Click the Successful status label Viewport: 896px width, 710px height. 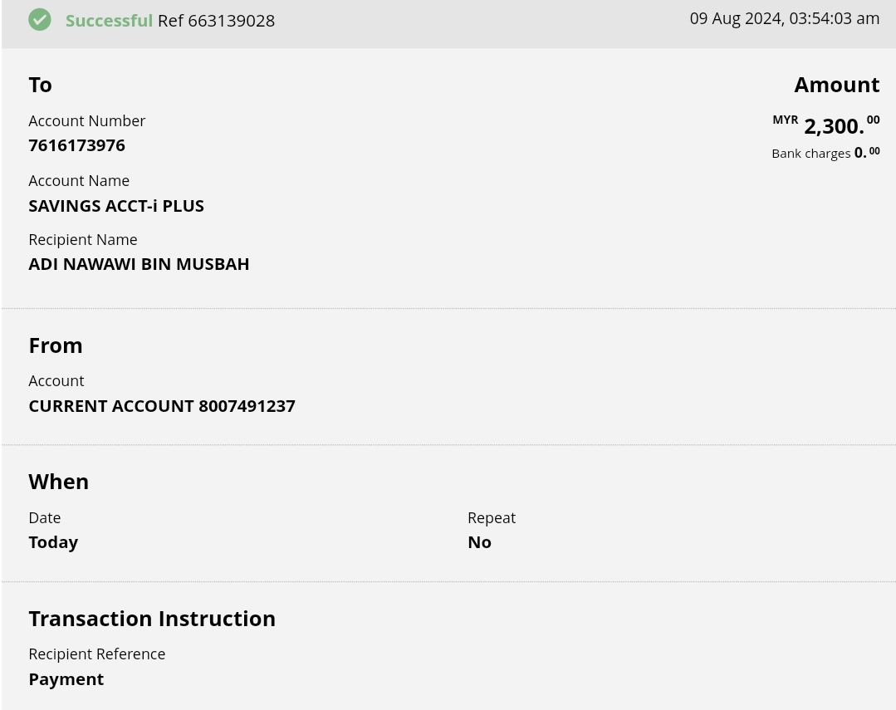[109, 21]
